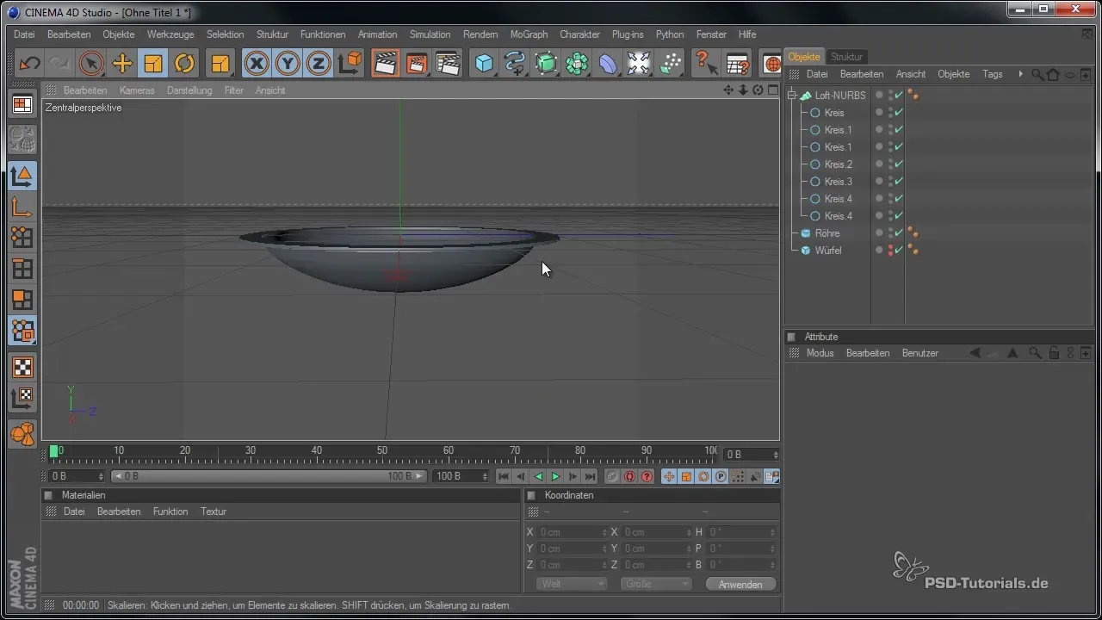Select the Röhre object
This screenshot has width=1102, height=620.
tap(826, 233)
